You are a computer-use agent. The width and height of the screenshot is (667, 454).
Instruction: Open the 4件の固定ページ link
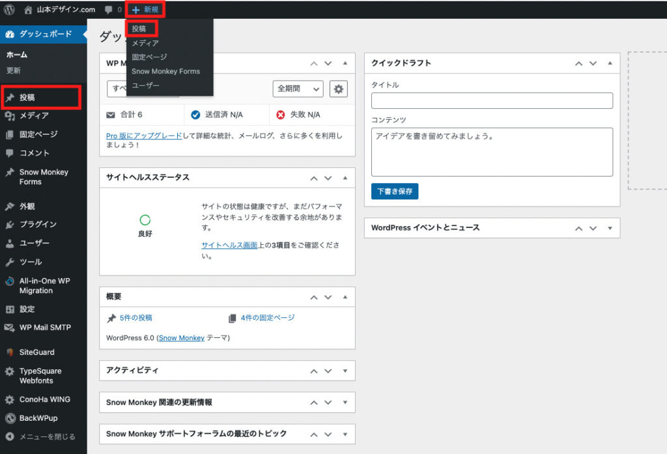(268, 318)
